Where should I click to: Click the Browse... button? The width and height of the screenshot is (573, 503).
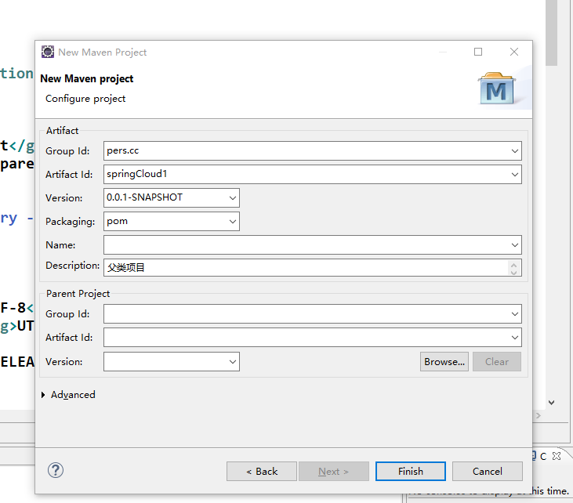pyautogui.click(x=444, y=362)
